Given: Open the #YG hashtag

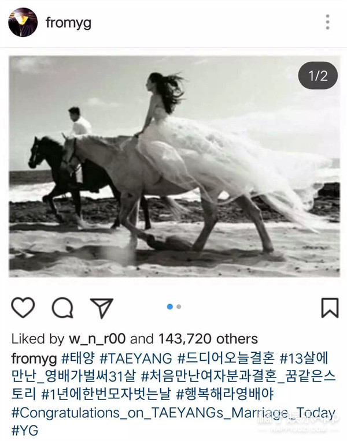Looking at the screenshot, I should pyautogui.click(x=24, y=431).
